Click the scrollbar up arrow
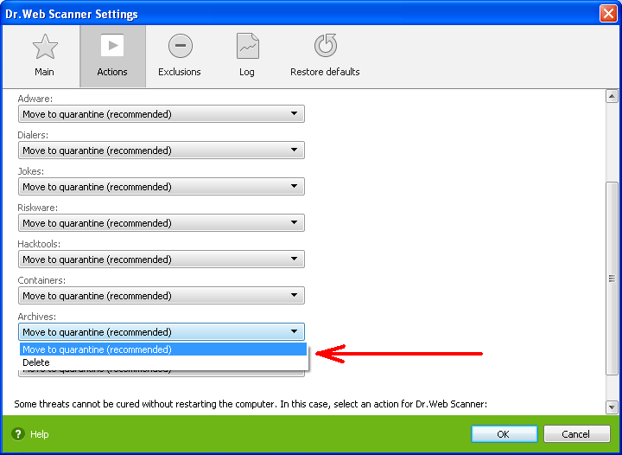This screenshot has width=622, height=455. [612, 97]
